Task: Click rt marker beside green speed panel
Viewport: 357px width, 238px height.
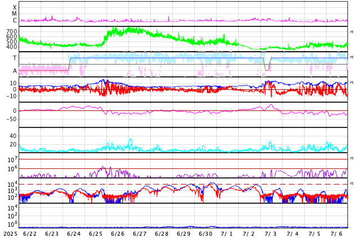Action: (352, 32)
